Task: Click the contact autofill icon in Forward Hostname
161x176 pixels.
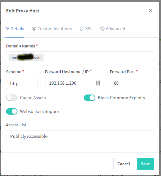Action: coord(98,83)
